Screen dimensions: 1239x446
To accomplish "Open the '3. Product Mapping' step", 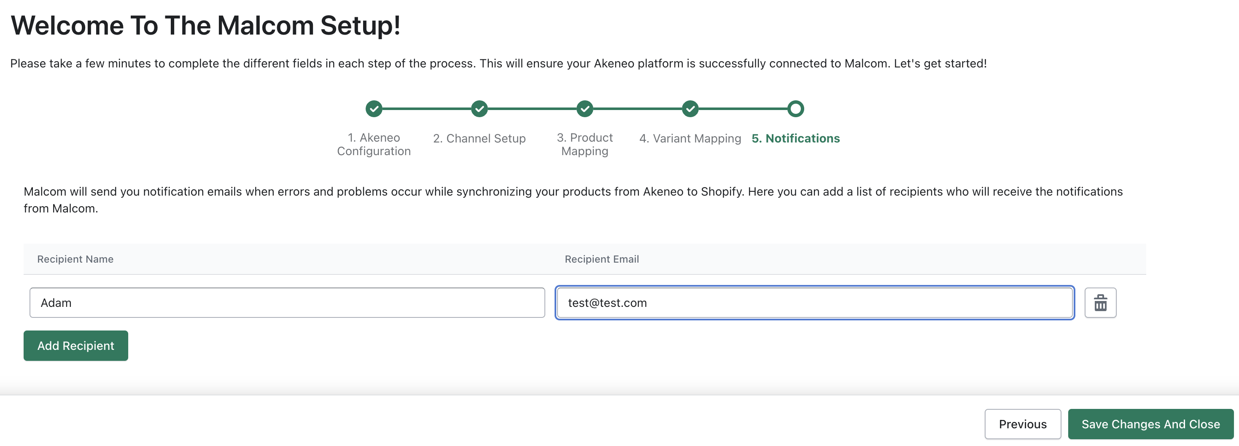I will tap(585, 144).
